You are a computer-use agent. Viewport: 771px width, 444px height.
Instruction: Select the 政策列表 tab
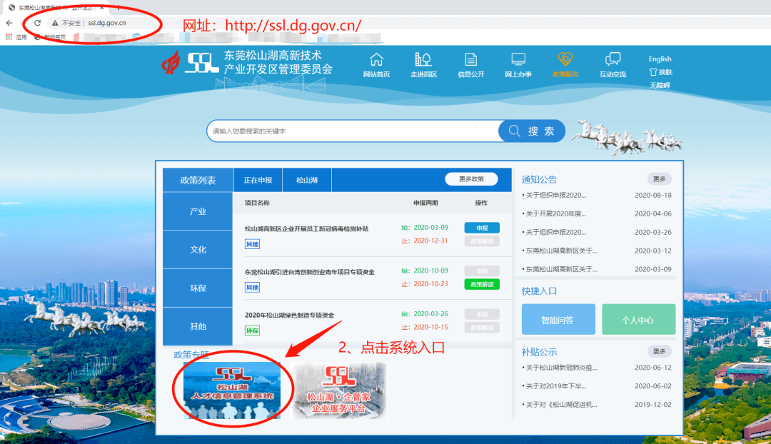pyautogui.click(x=198, y=181)
